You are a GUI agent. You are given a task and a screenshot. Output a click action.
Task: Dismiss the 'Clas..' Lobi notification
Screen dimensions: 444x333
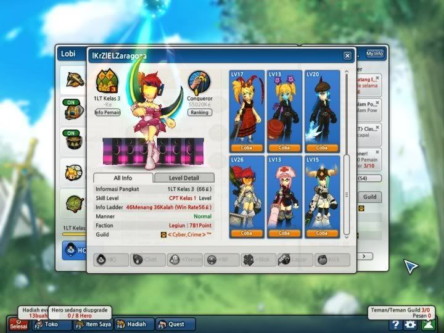pos(377,128)
